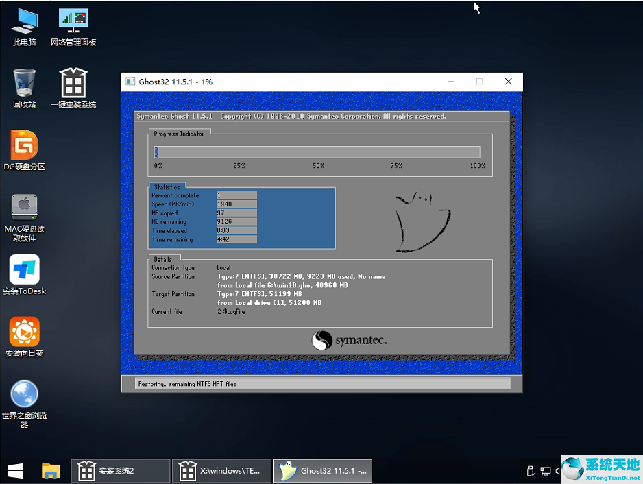Click the USB eject icon in system tray
Screen dimensions: 643x484
[x=531, y=471]
